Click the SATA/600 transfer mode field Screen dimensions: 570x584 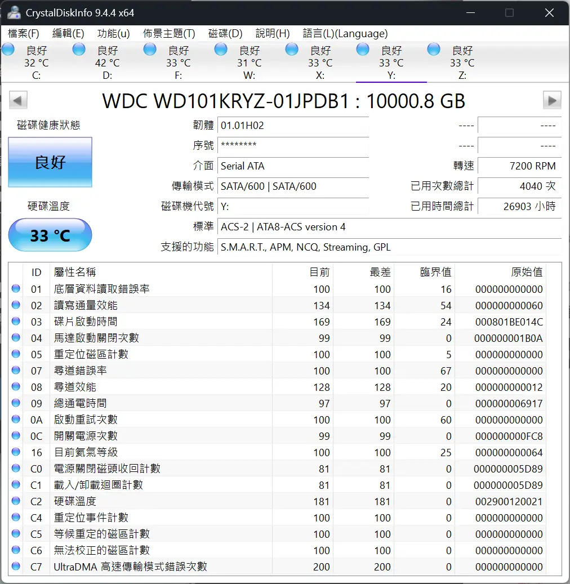click(x=293, y=186)
